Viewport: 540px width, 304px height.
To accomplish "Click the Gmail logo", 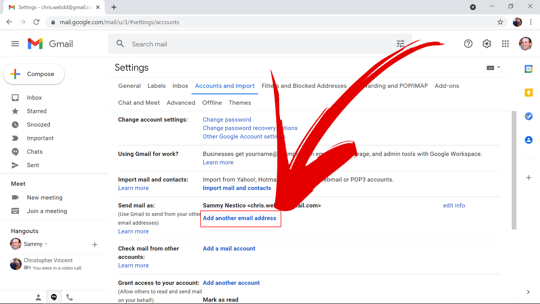I will point(50,44).
